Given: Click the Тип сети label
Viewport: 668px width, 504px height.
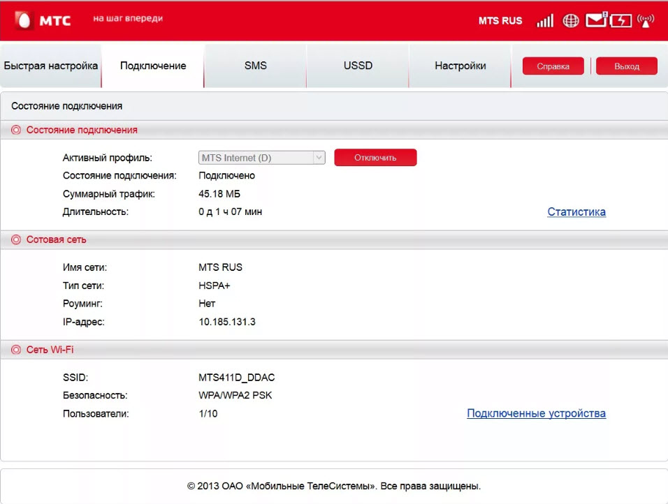Looking at the screenshot, I should (83, 286).
